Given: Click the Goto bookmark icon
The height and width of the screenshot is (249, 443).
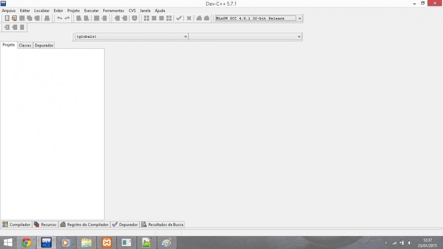Looking at the screenshot, I should (22, 27).
